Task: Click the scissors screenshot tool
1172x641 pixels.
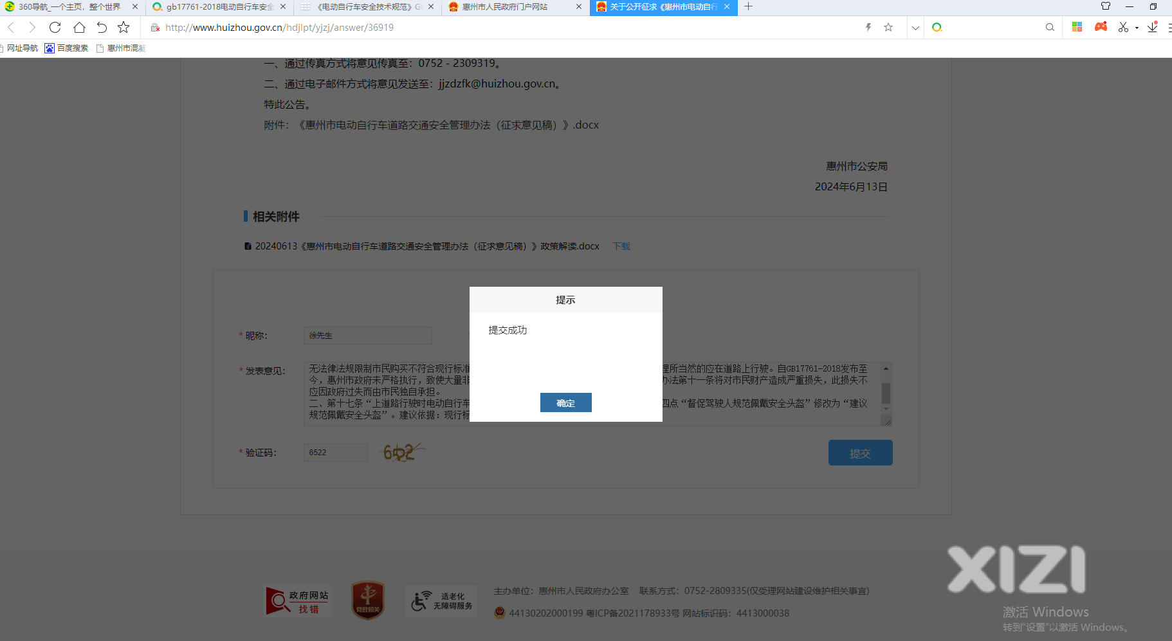Action: pos(1123,27)
